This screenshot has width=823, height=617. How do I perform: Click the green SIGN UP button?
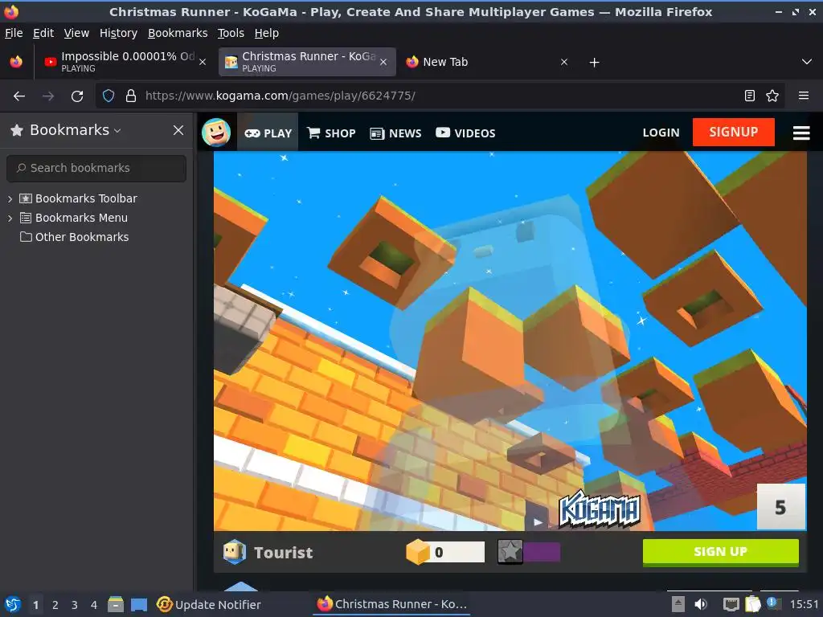click(721, 552)
